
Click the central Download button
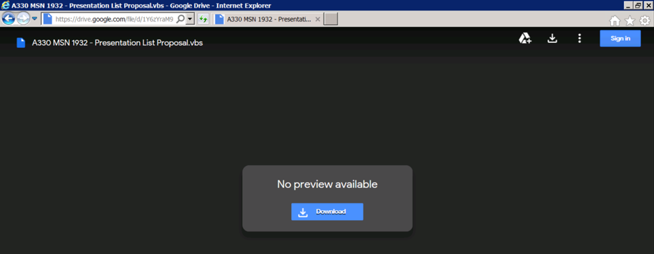click(x=327, y=212)
